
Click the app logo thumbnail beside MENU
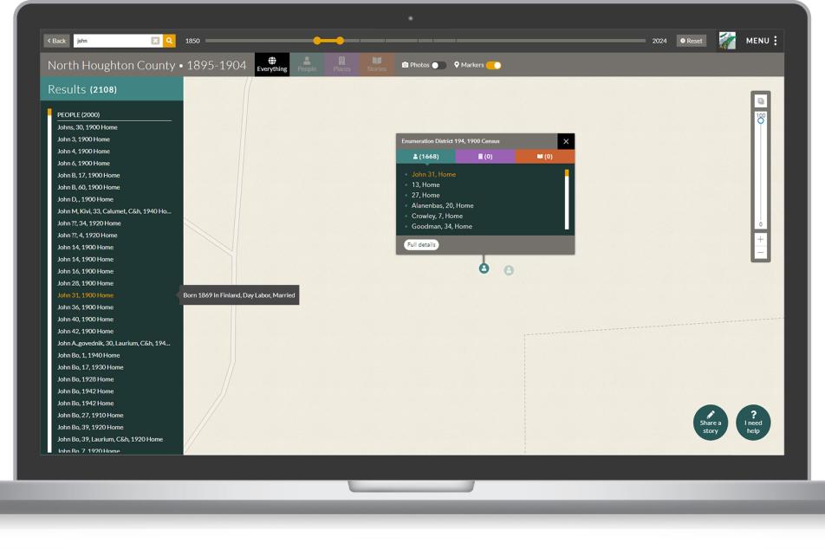(x=727, y=41)
